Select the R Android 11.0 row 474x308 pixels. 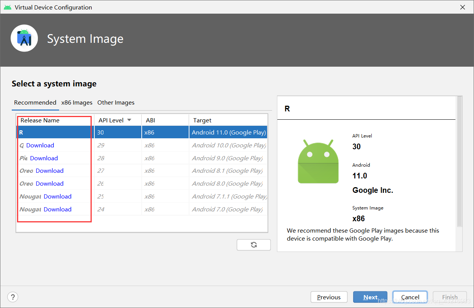(142, 133)
